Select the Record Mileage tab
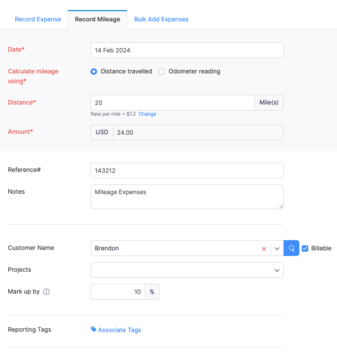Viewport: 337px width, 353px height. point(97,20)
